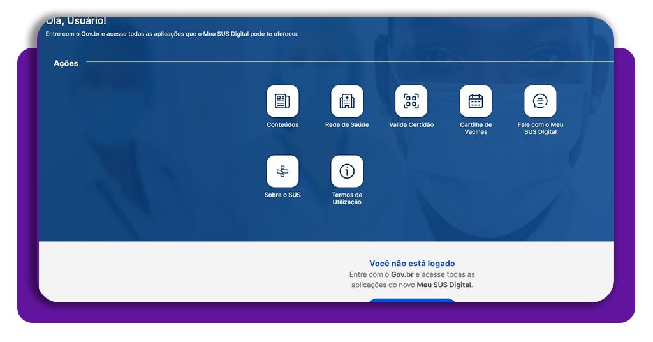Image resolution: width=653 pixels, height=342 pixels.
Task: Open the Sobre o SUS icon
Action: (x=282, y=171)
